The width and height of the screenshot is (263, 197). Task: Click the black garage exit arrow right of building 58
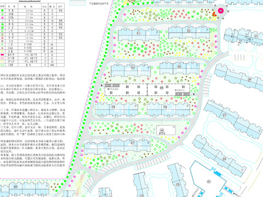pos(194,94)
